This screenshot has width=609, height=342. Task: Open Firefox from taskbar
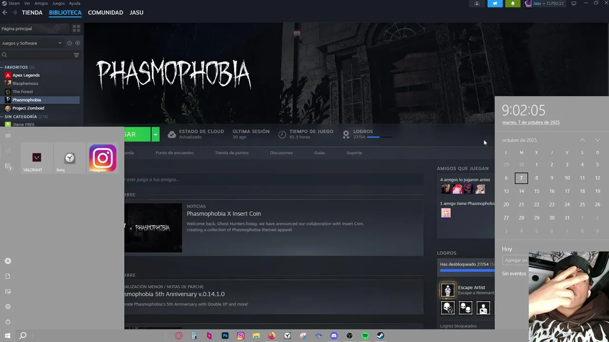click(x=272, y=335)
